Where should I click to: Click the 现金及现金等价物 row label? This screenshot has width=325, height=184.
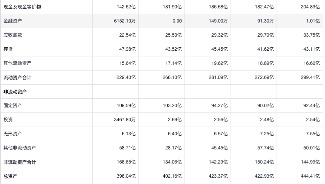click(x=22, y=7)
